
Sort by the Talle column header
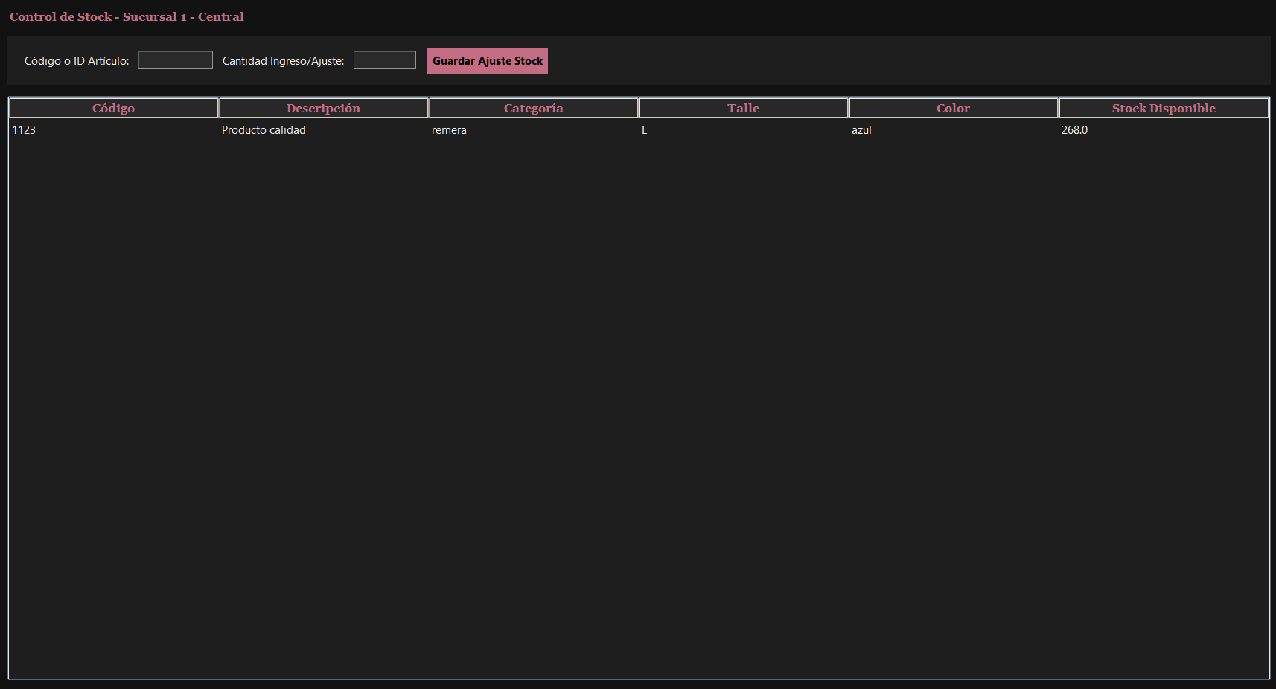point(744,108)
